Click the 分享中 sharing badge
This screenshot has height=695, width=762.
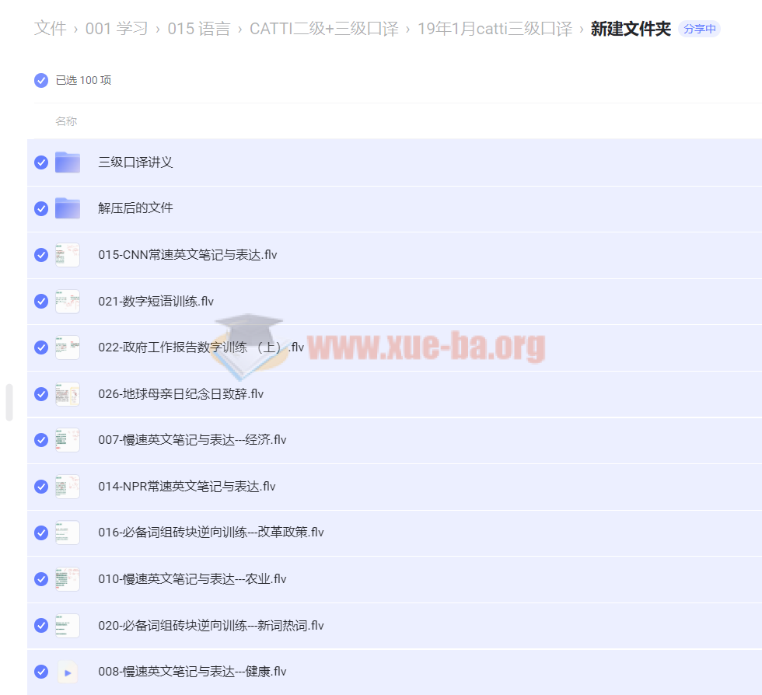pos(699,29)
